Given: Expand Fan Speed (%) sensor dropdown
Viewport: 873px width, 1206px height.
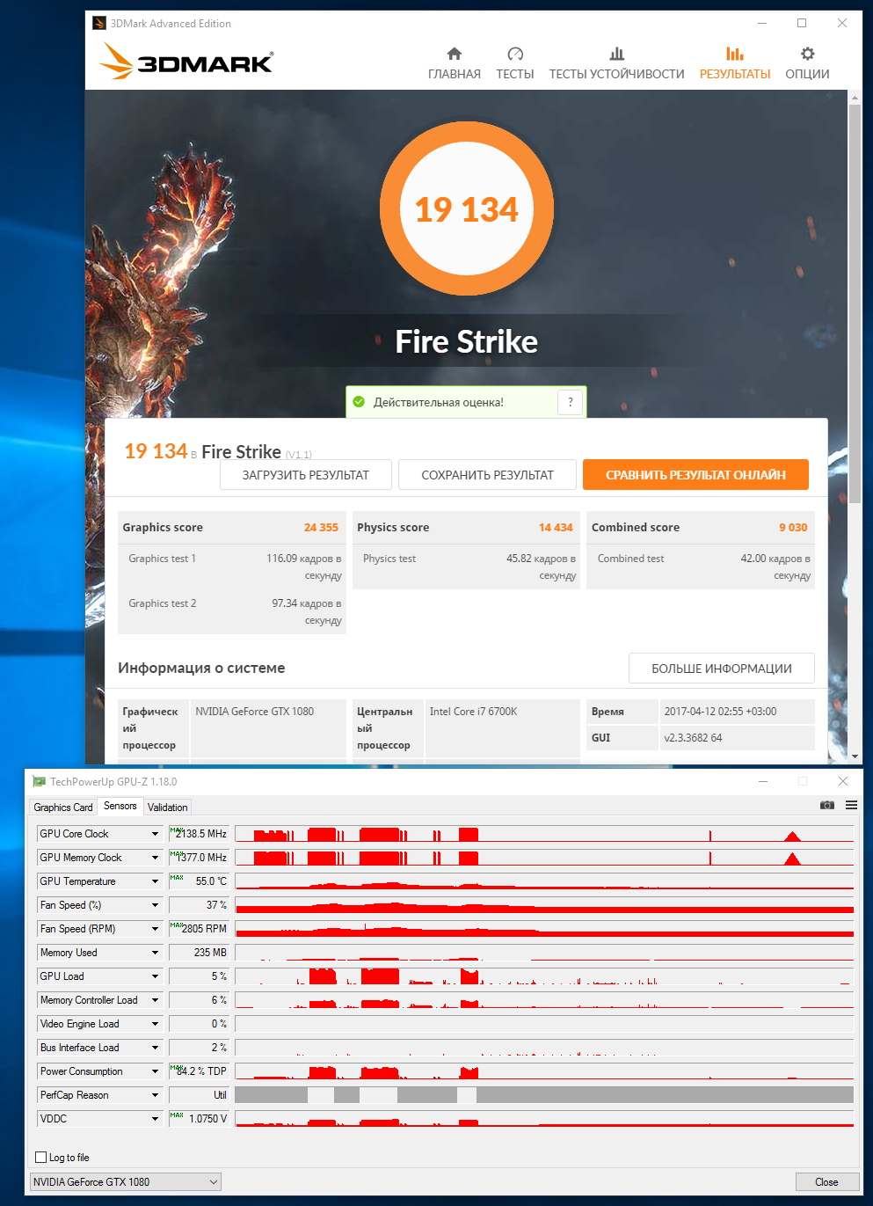Looking at the screenshot, I should point(155,905).
